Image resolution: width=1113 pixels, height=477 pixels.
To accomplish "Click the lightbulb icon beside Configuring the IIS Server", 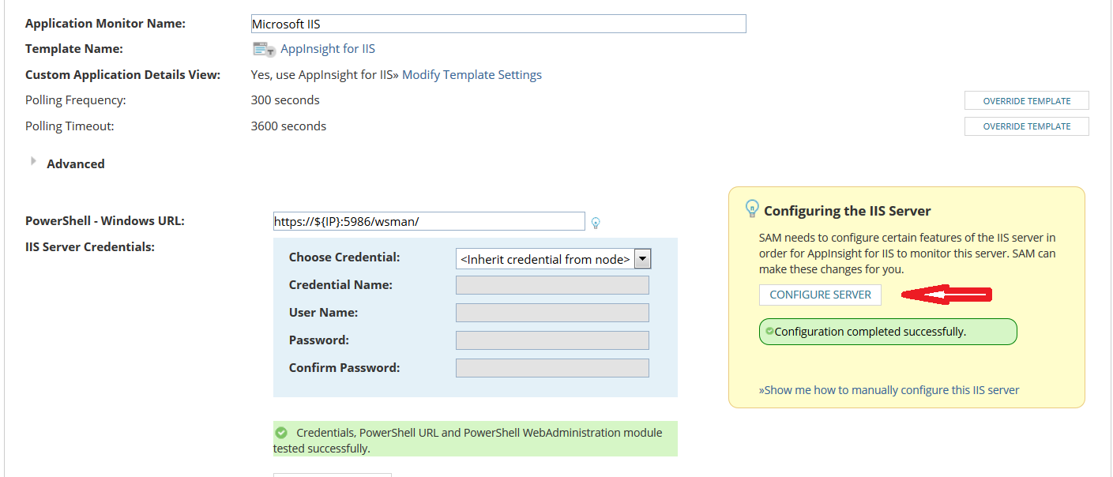I will [x=752, y=208].
